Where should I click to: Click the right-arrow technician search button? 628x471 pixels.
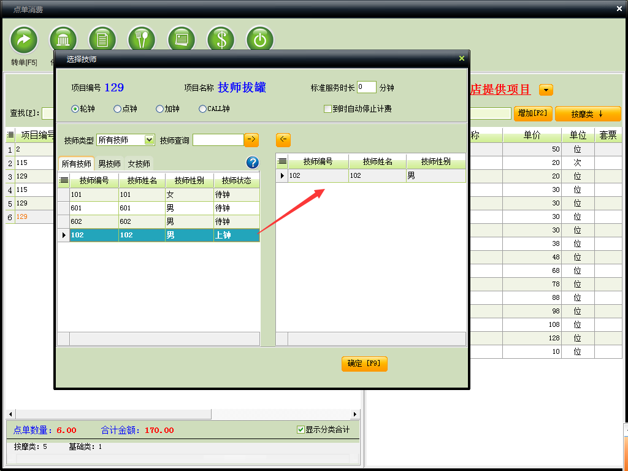coord(251,140)
